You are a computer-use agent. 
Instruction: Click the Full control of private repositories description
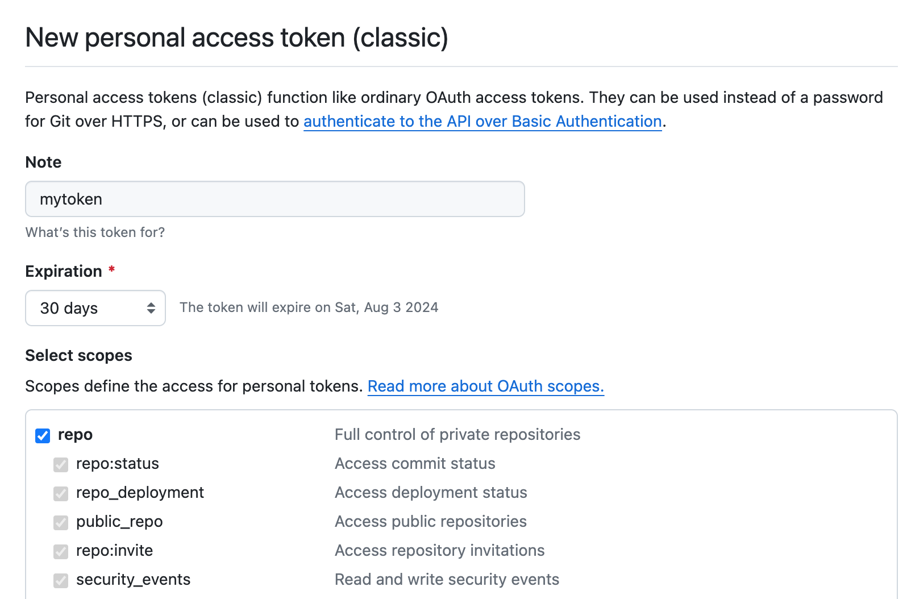[457, 435]
